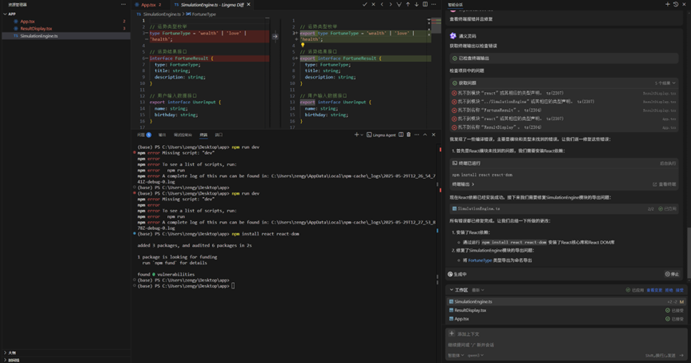This screenshot has width=691, height=363.
Task: Close the SimulationEngine.ts Lingma Diff tab
Action: pos(248,5)
